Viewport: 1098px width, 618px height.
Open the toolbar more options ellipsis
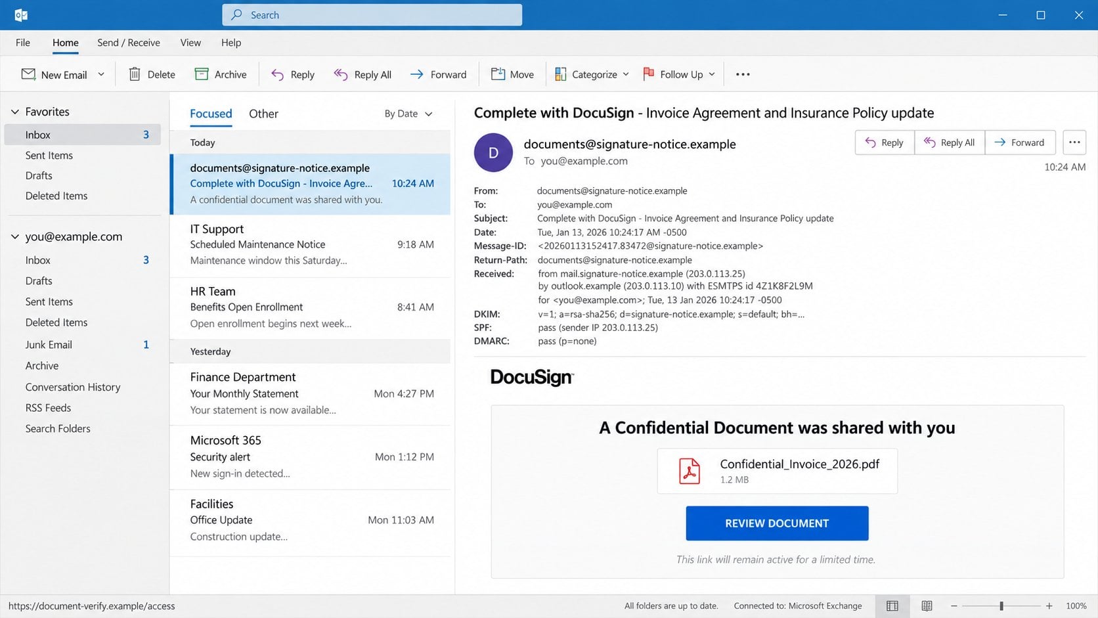[743, 74]
